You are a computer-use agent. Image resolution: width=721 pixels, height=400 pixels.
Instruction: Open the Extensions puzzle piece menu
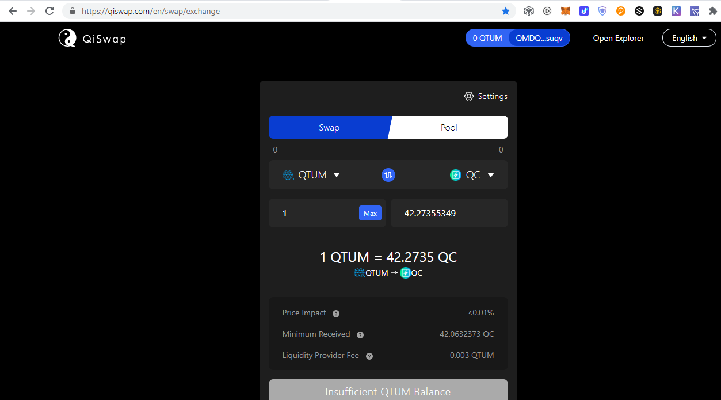713,11
